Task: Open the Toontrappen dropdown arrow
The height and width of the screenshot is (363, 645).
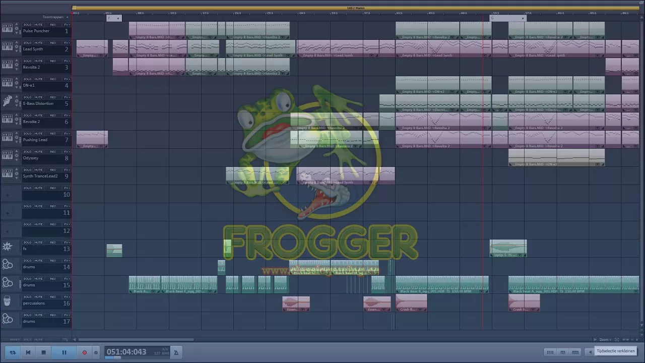Action: (67, 17)
